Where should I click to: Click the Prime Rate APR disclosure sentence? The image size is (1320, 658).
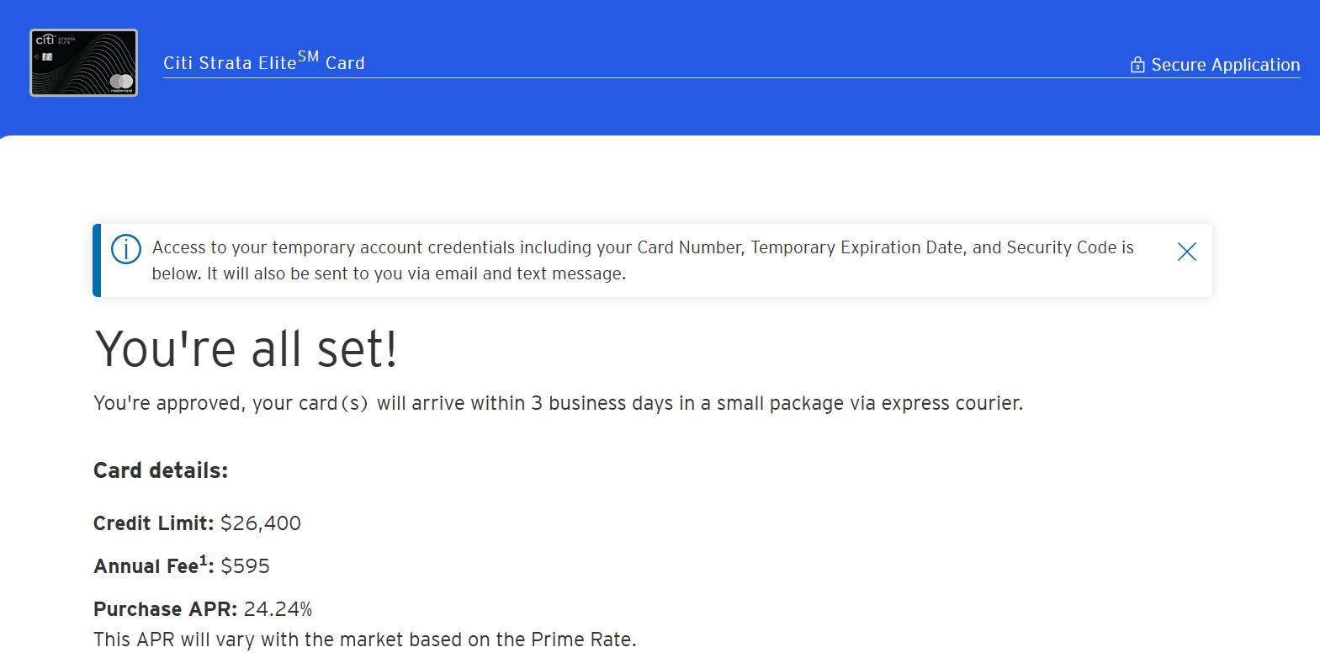tap(365, 639)
